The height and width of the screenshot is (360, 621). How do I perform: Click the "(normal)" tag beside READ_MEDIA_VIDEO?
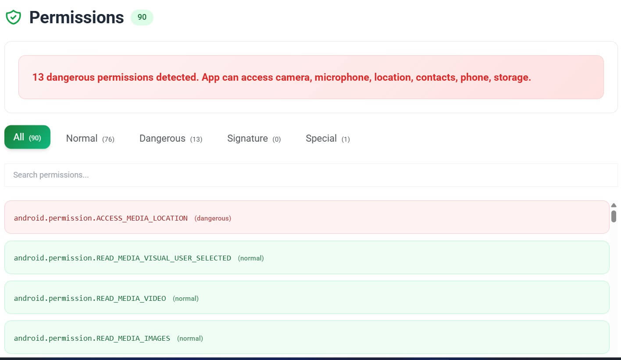tap(186, 298)
